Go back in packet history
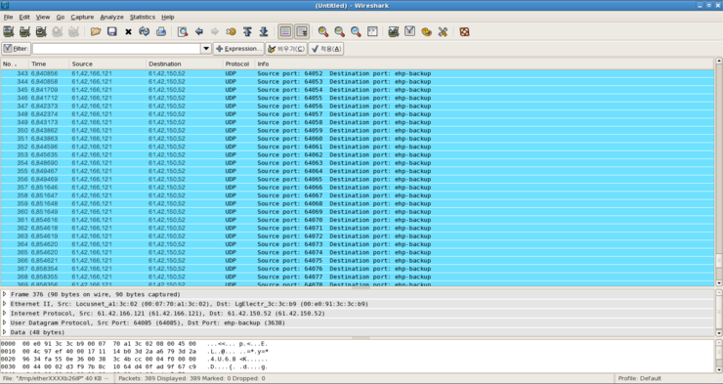Screen dimensions: 723x384 tap(199, 32)
